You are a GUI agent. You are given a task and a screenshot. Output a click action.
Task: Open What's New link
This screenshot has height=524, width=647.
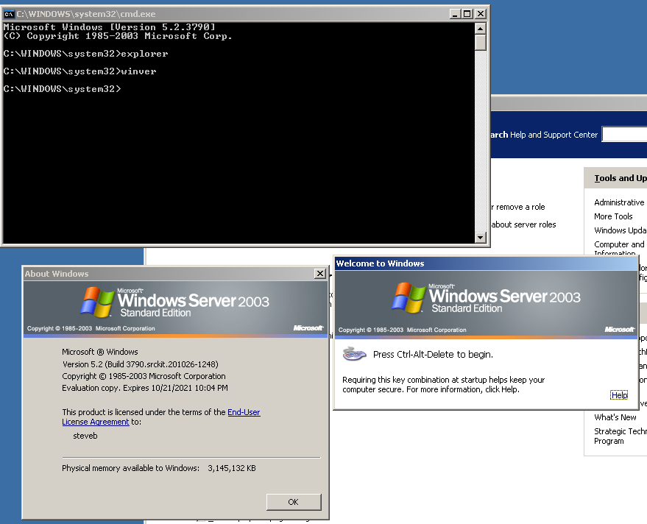pos(615,417)
